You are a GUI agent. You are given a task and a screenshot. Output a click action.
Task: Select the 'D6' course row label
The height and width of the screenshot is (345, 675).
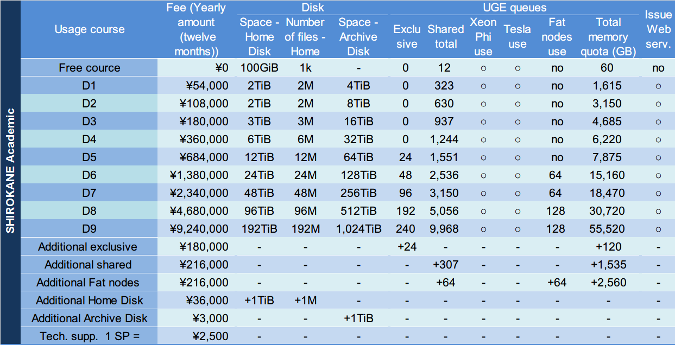[89, 175]
